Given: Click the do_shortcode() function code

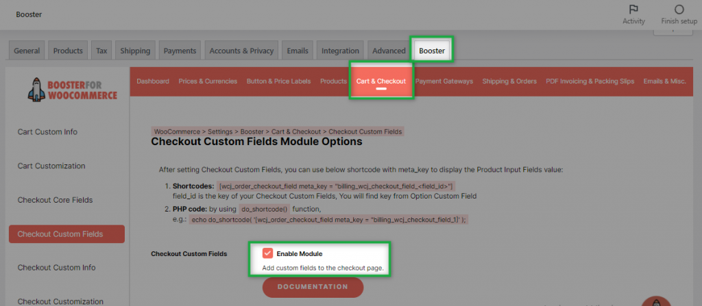Looking at the screenshot, I should [x=265, y=209].
